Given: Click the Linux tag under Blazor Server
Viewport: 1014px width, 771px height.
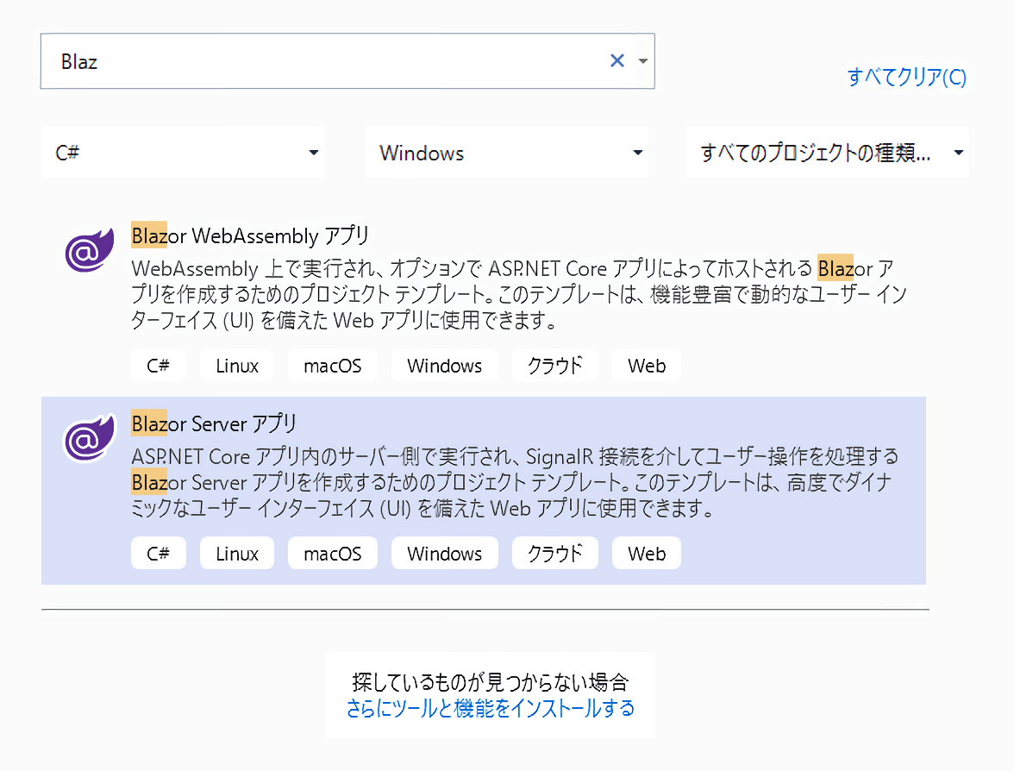Looking at the screenshot, I should pos(237,554).
